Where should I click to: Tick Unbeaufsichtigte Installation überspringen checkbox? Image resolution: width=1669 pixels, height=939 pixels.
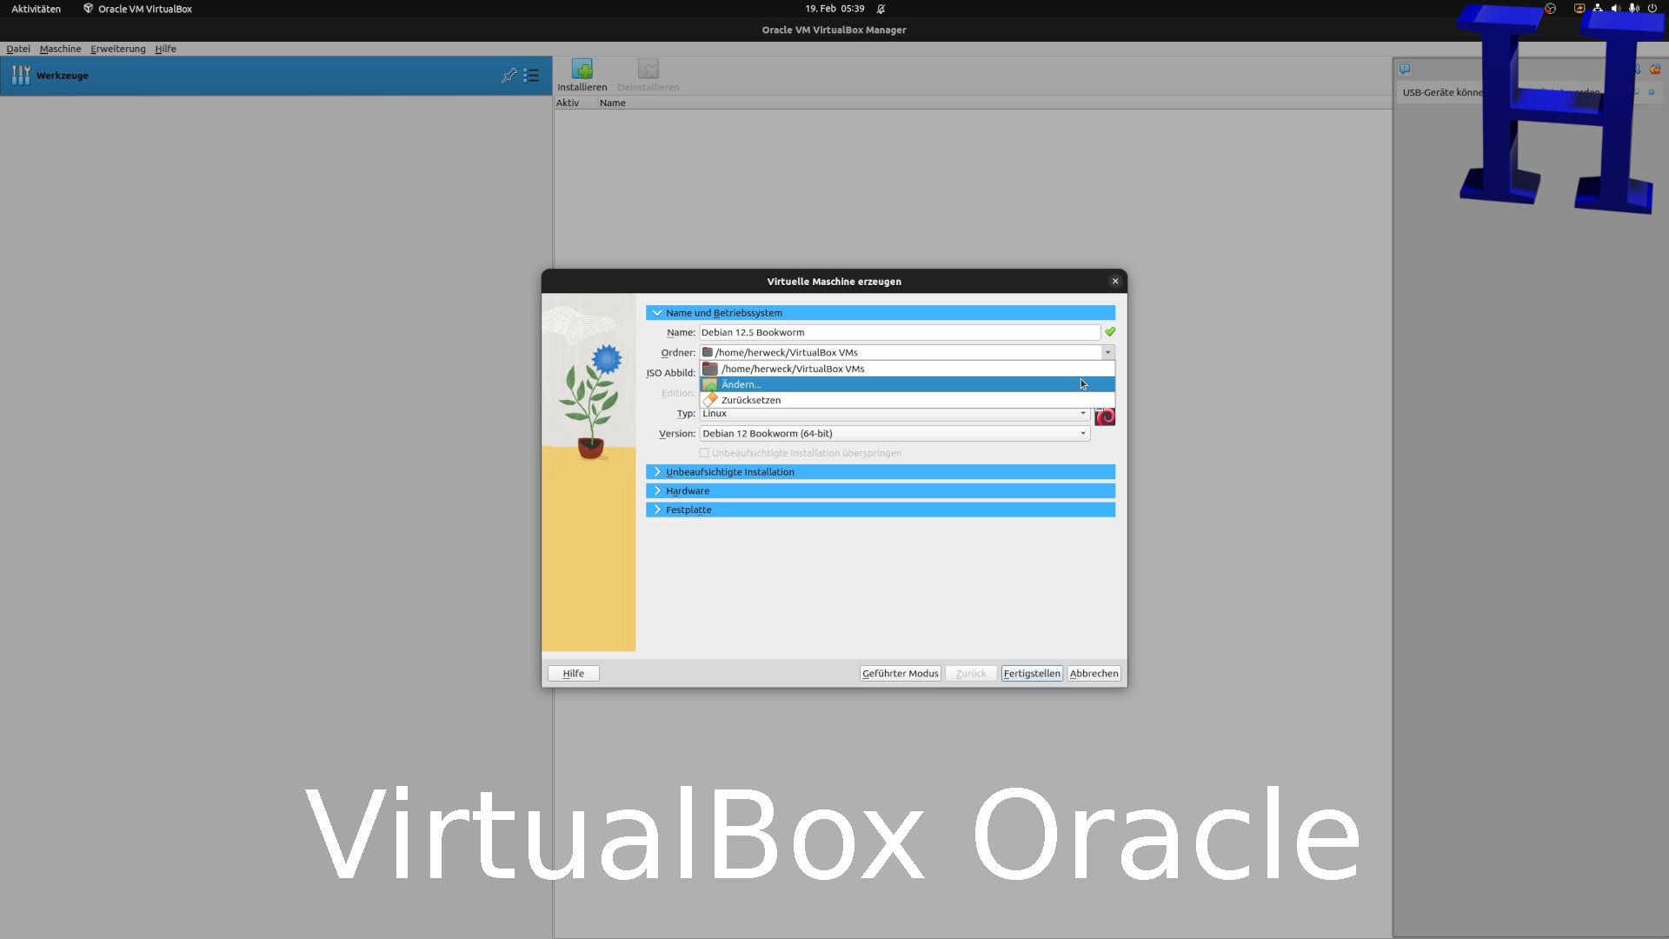tap(704, 453)
